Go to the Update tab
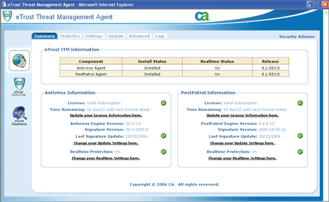 click(x=116, y=36)
